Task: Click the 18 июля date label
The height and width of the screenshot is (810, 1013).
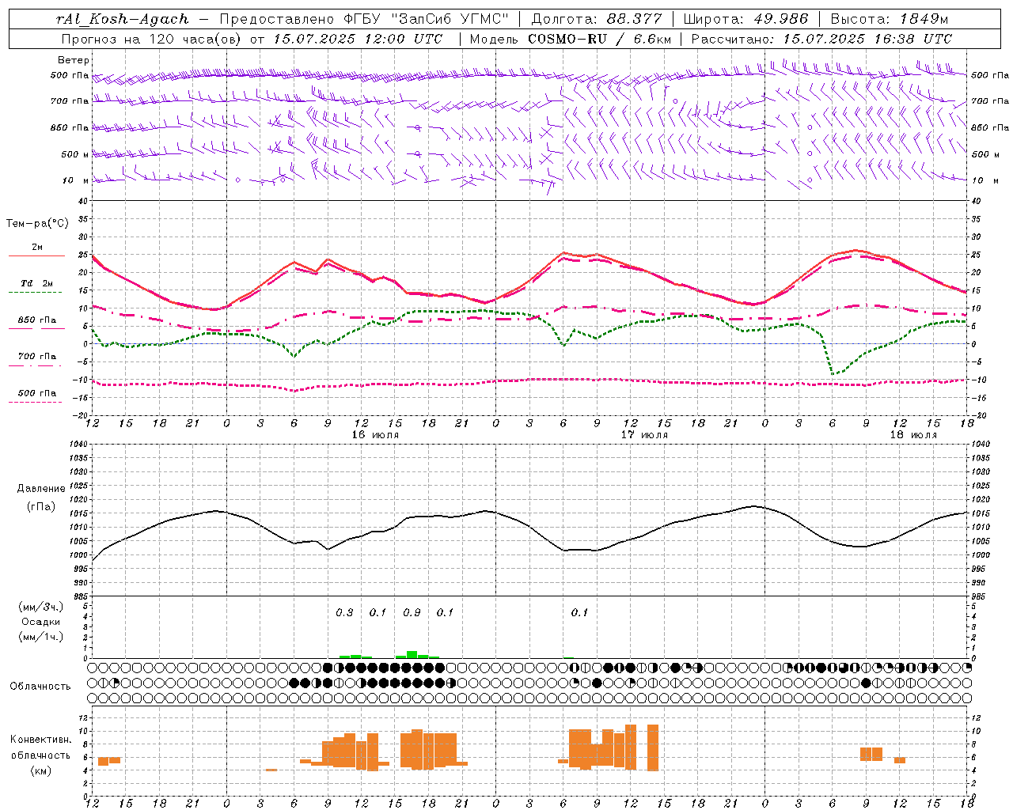Action: [x=913, y=435]
